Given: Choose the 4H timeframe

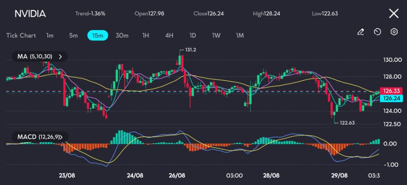Looking at the screenshot, I should pos(169,35).
